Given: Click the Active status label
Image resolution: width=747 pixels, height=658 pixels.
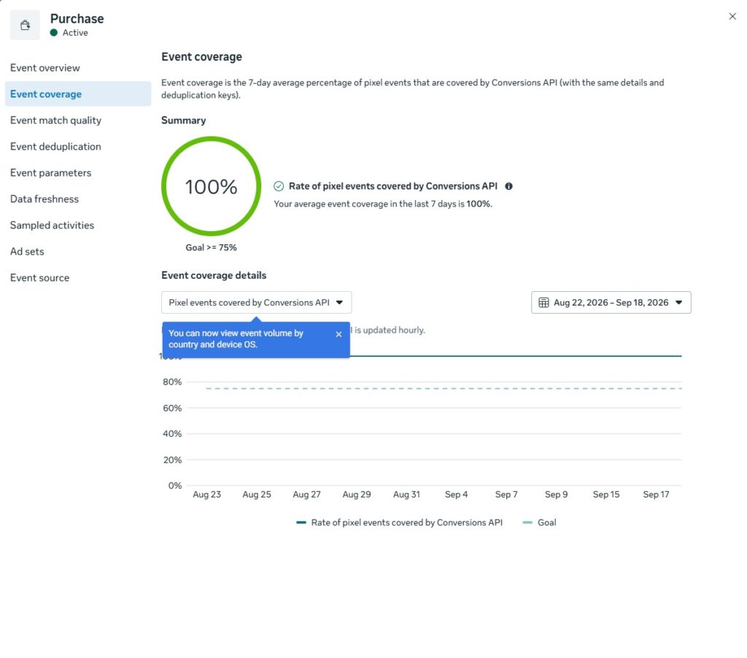Looking at the screenshot, I should pos(75,32).
